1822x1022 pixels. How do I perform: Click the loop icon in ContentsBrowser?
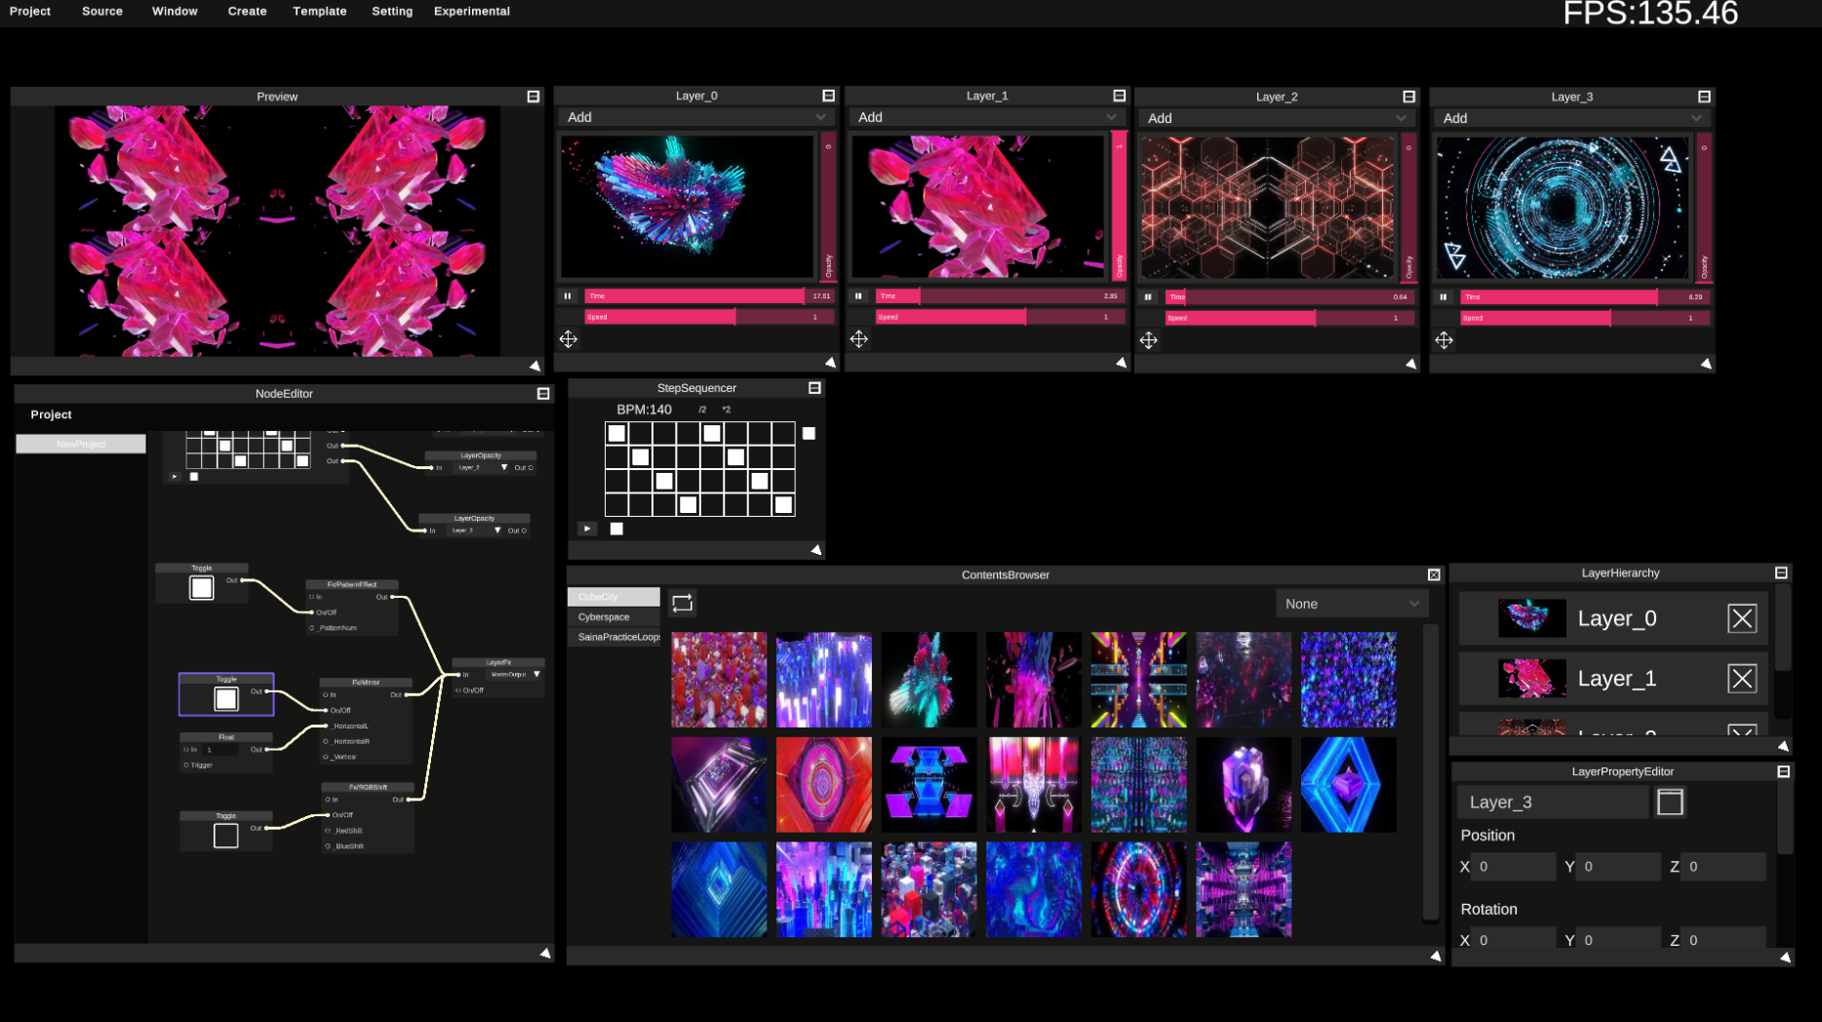(x=682, y=603)
